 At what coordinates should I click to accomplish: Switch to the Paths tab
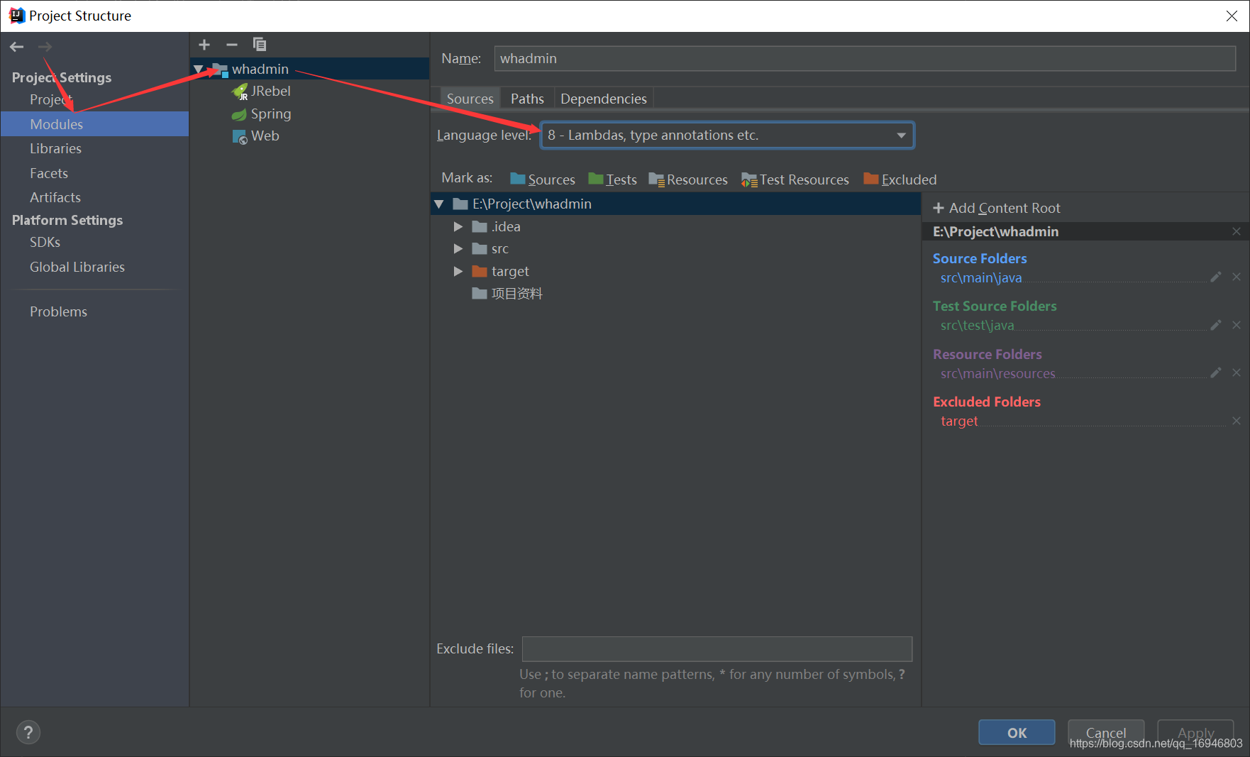point(526,98)
